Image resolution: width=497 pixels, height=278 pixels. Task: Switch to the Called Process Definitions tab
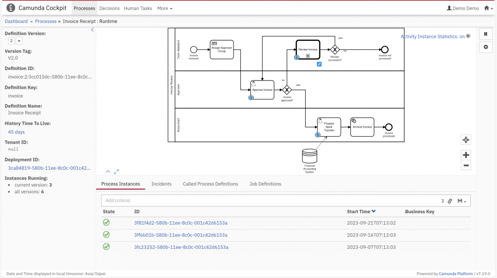(211, 184)
